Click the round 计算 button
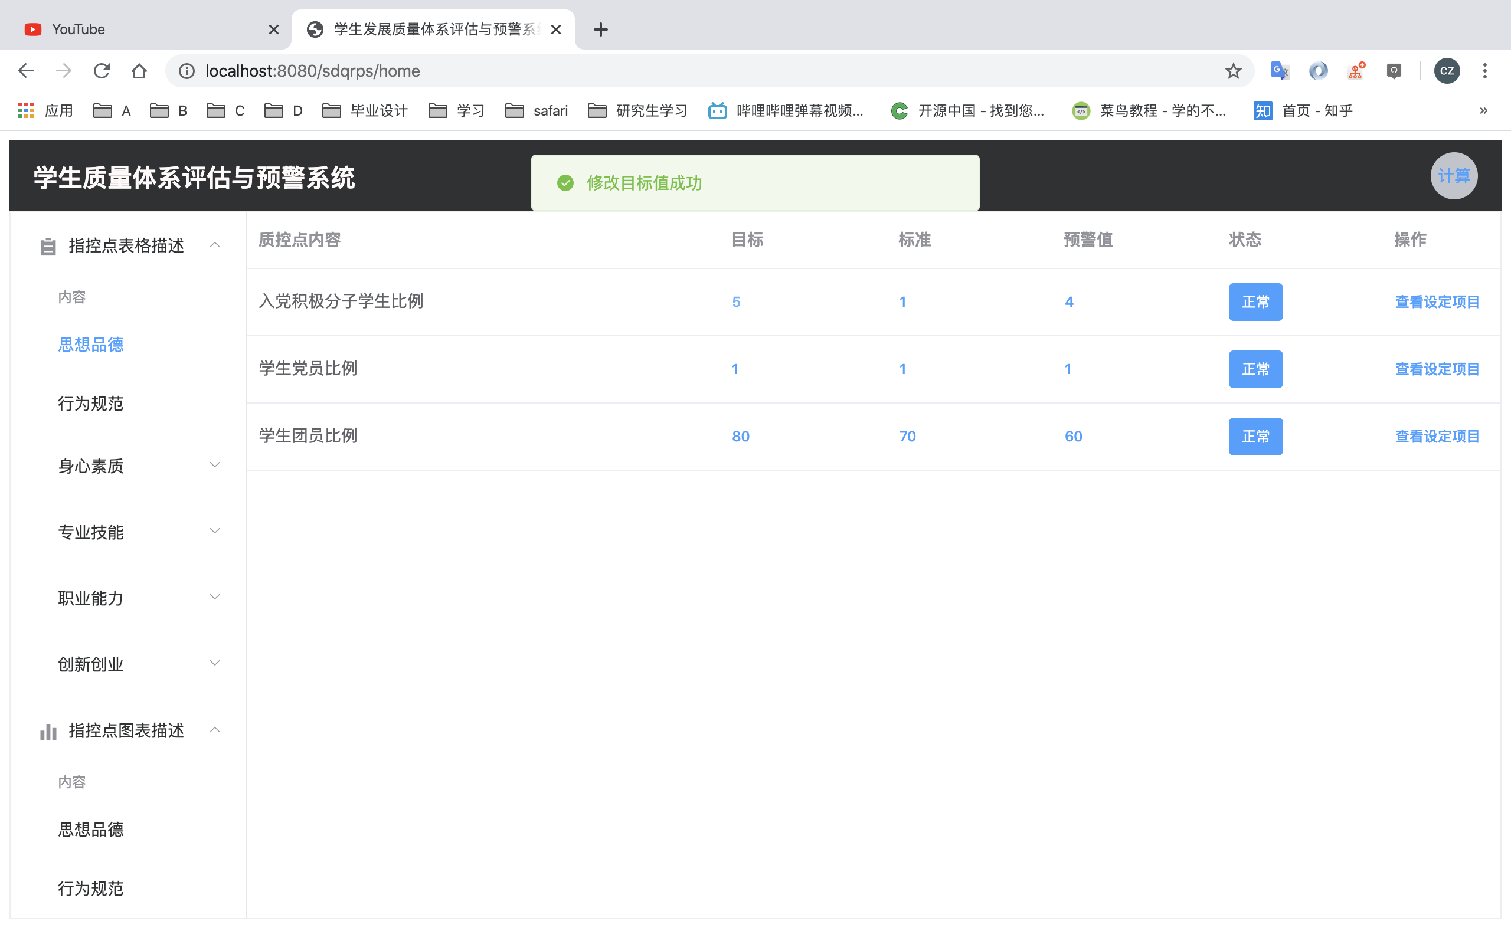Screen dimensions: 1511x944 pos(1454,176)
